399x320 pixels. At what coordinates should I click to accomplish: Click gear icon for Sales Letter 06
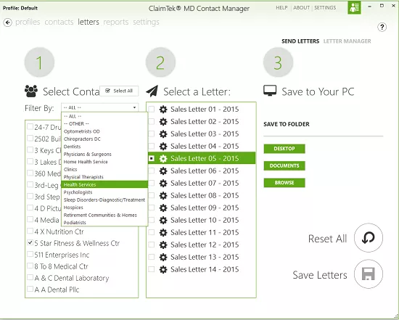pyautogui.click(x=163, y=171)
